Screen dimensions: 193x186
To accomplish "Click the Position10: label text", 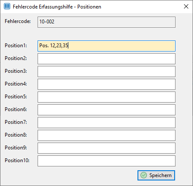I will [17, 160].
